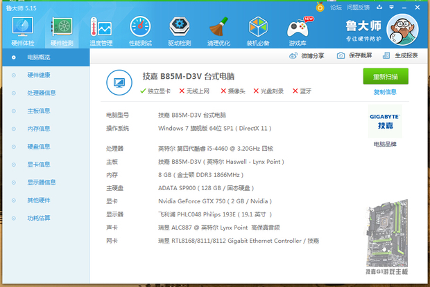The width and height of the screenshot is (430, 287).
Task: Open 装机必备 cube icon
Action: pyautogui.click(x=258, y=31)
